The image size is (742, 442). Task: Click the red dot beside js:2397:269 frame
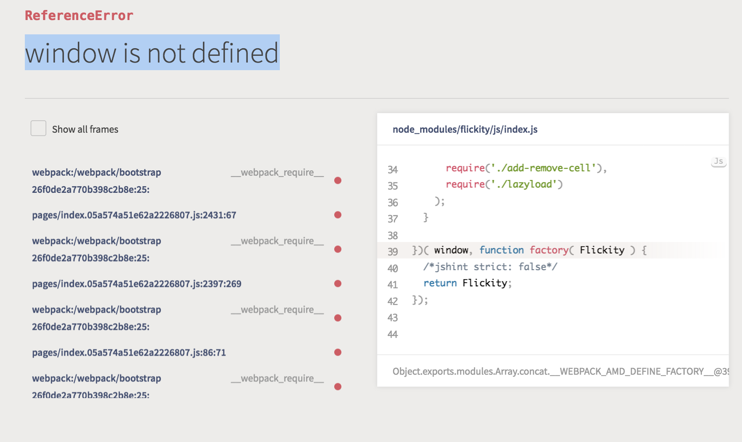tap(338, 284)
